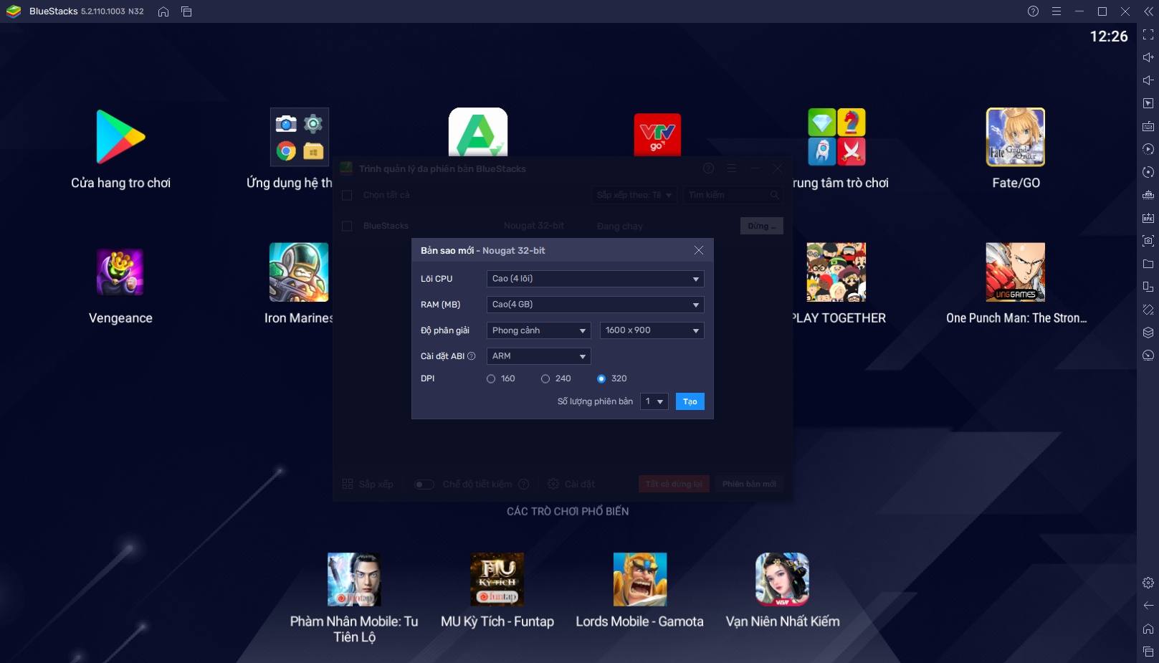Open BlueStacks settings gear in sidebar
Screen dimensions: 1159x663
click(x=1148, y=583)
